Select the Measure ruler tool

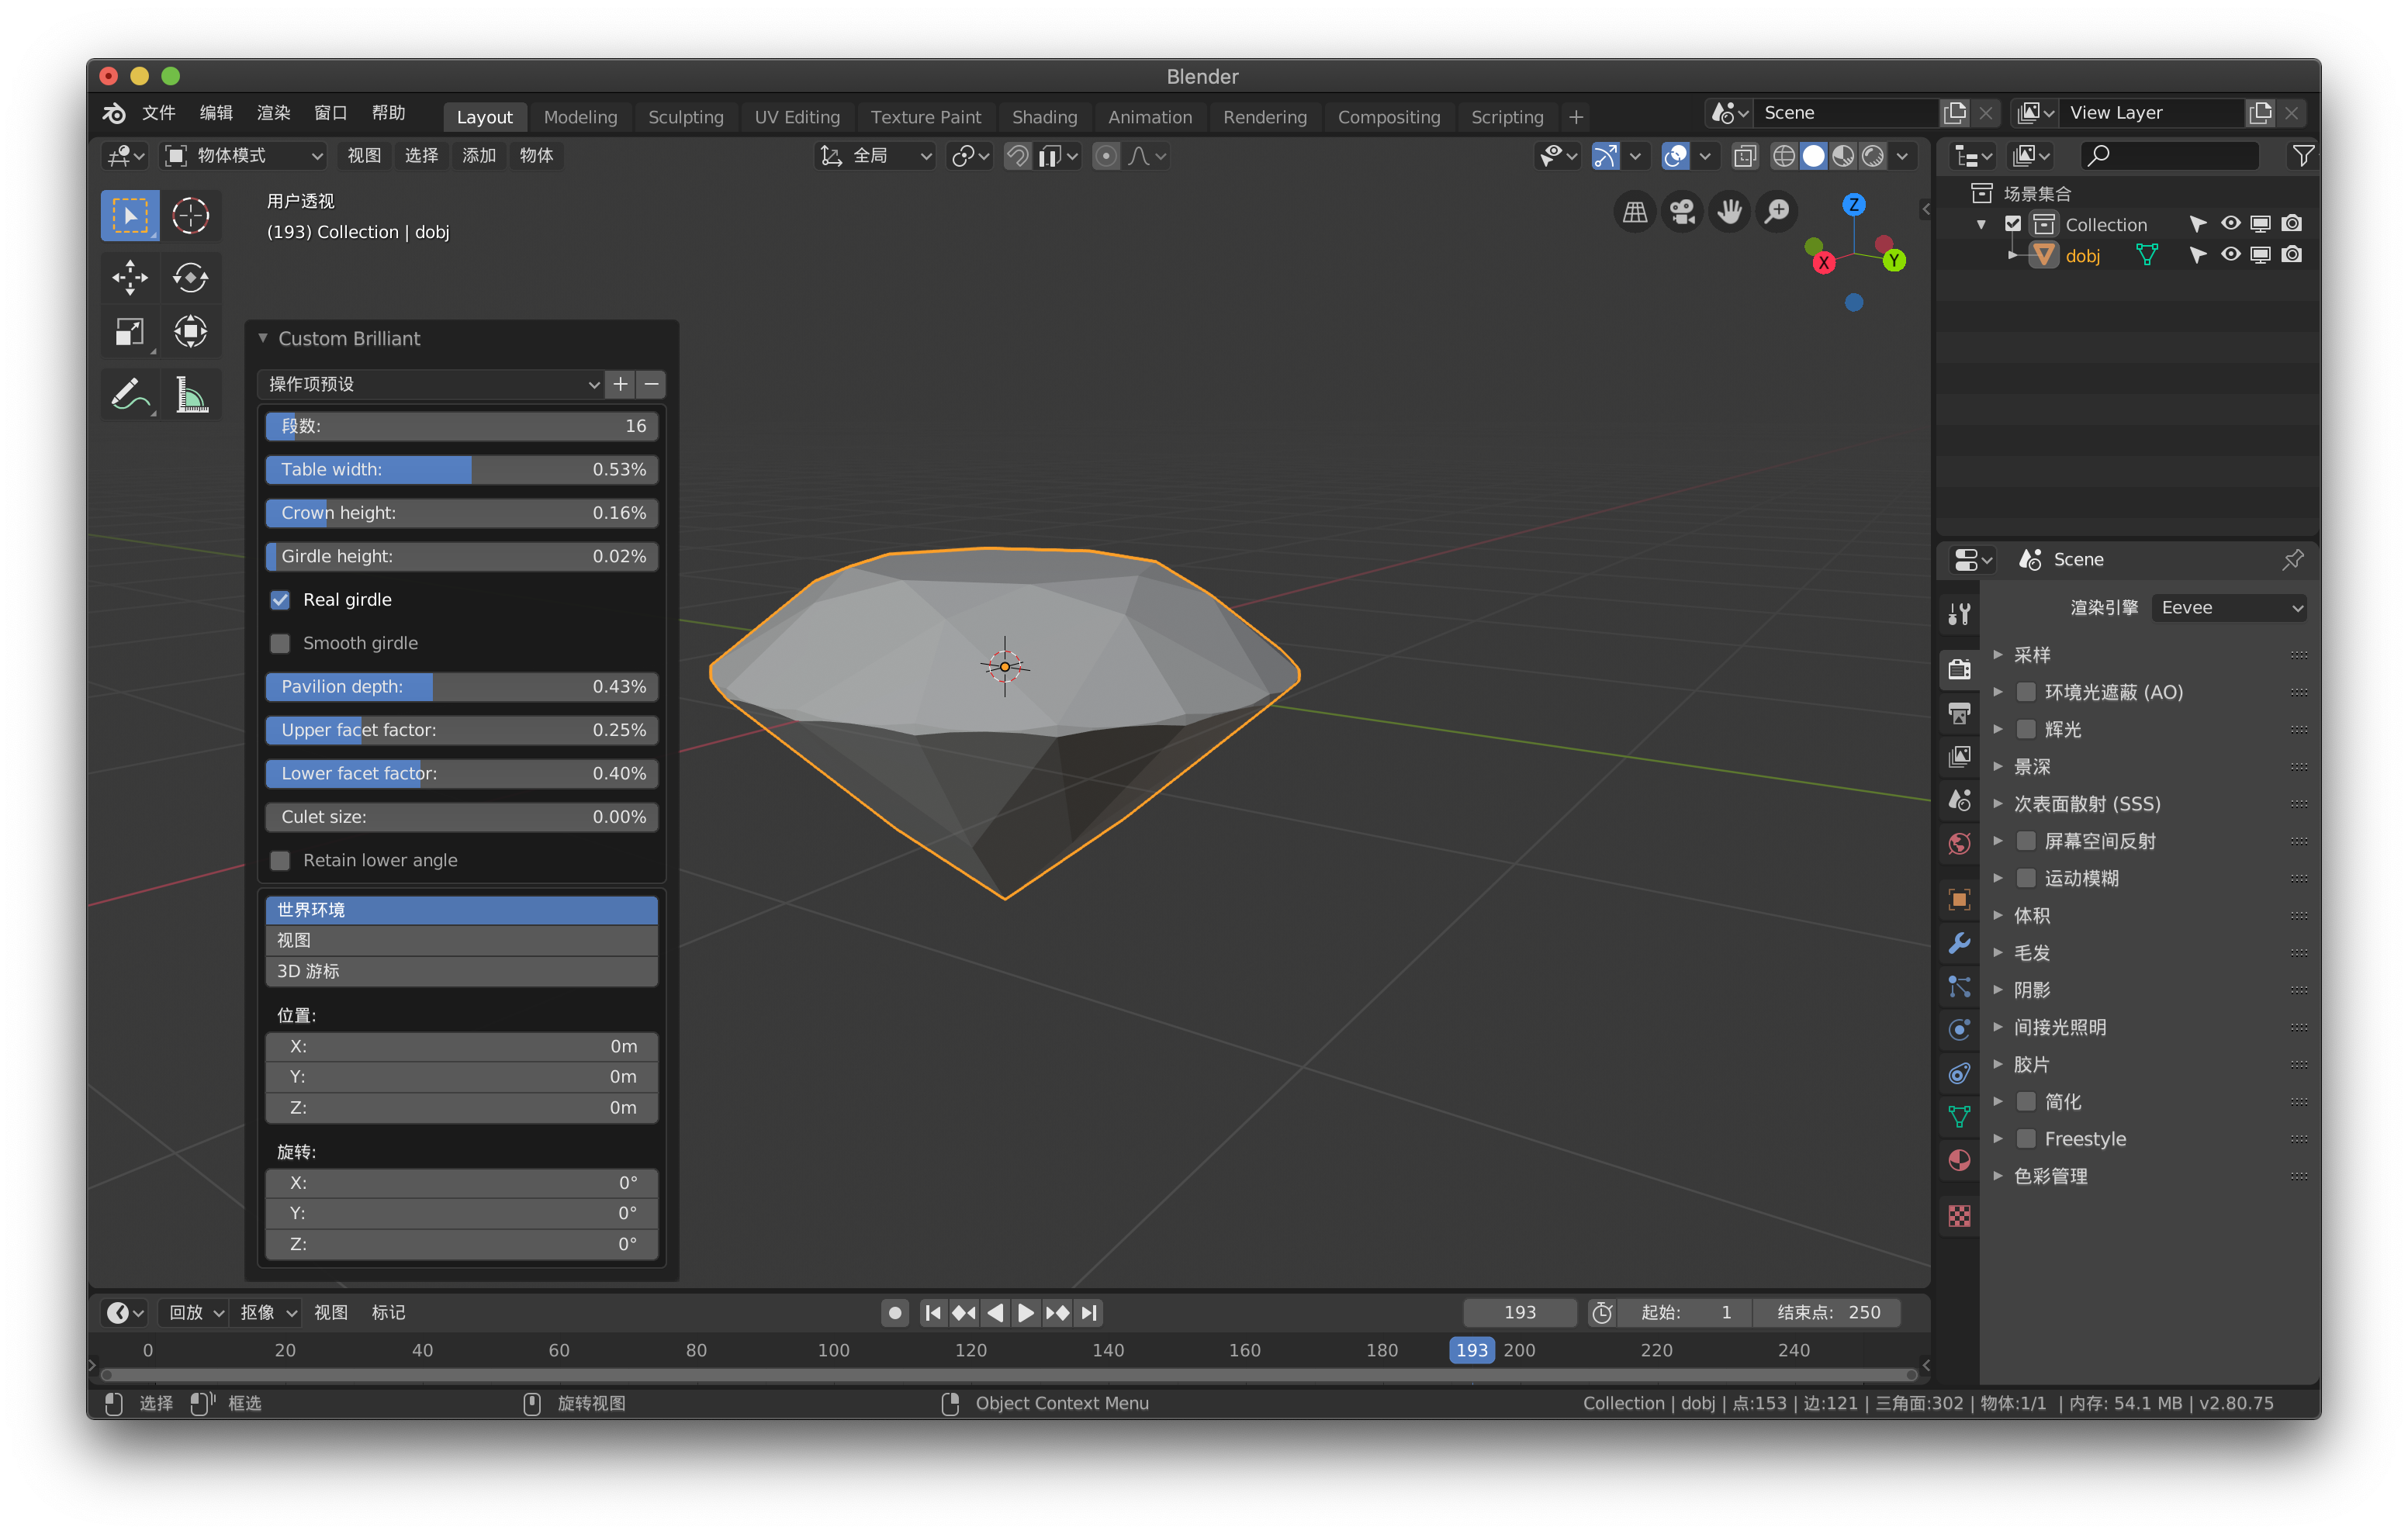point(190,395)
